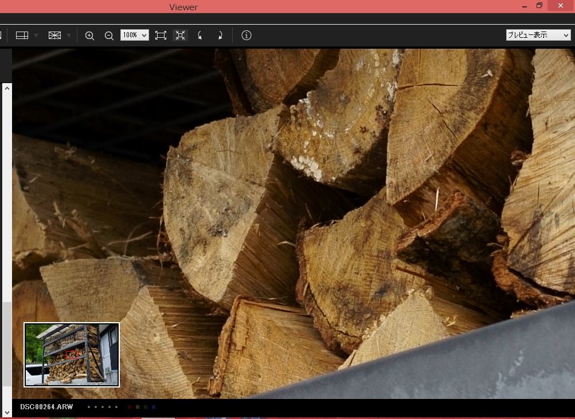Set the red color label
The image size is (575, 419).
tap(130, 407)
